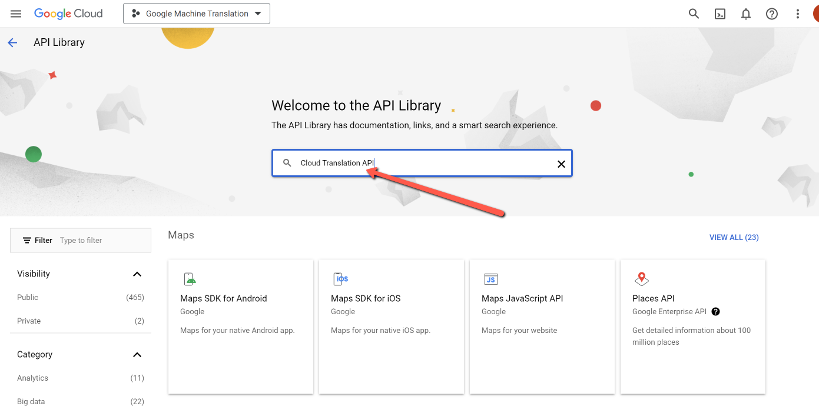Open the hamburger navigation menu

point(16,14)
